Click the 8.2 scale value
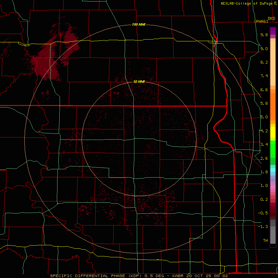This screenshot has height=278, width=278. point(264,62)
